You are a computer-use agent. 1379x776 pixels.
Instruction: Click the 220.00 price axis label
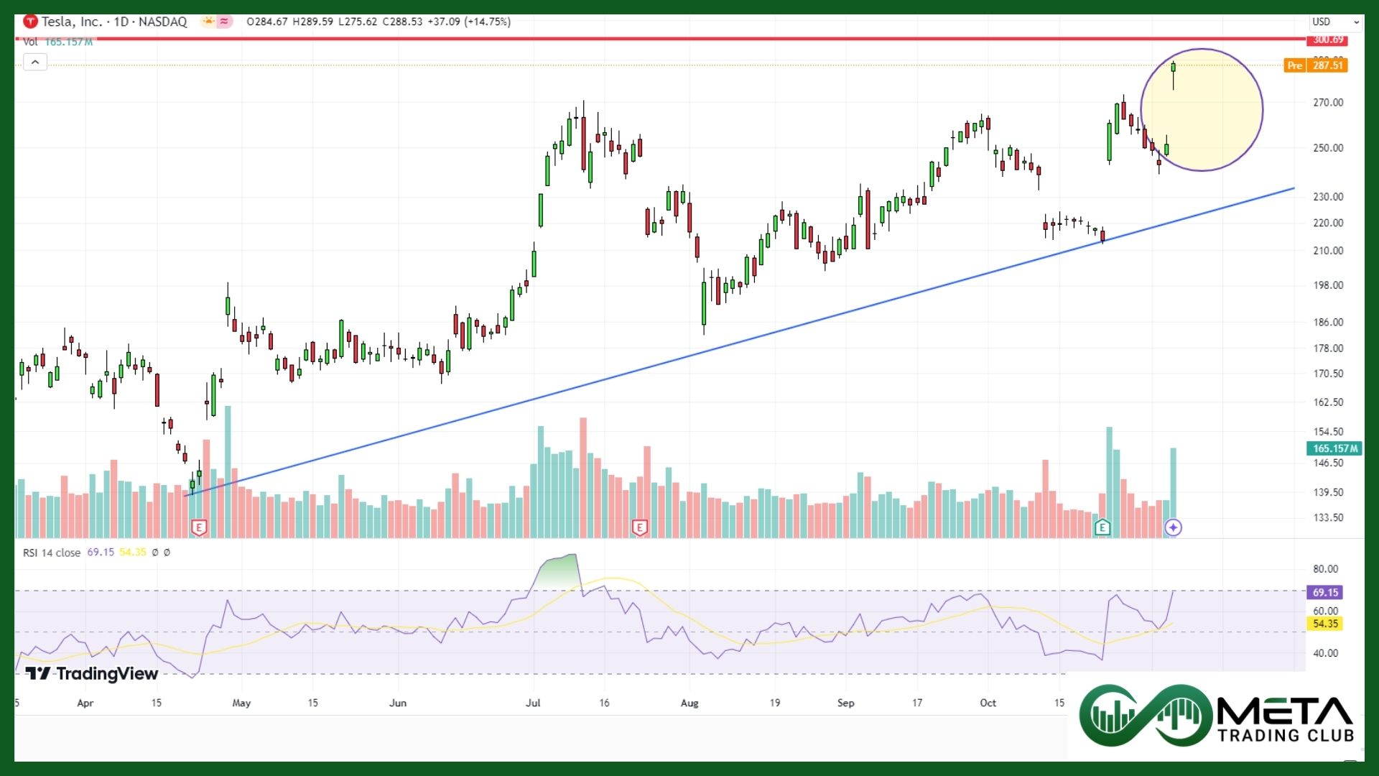pyautogui.click(x=1328, y=223)
